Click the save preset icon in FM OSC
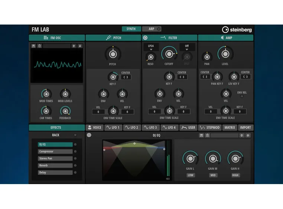This screenshot has width=283, height=209. 33,46
